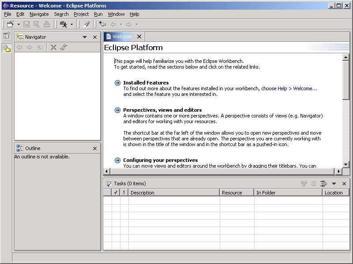Click the Save As toolbar icon

click(x=37, y=24)
